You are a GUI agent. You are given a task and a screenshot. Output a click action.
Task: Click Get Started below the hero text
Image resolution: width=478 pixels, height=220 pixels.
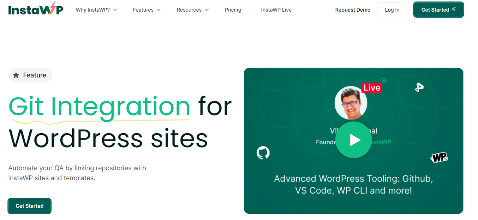30,206
